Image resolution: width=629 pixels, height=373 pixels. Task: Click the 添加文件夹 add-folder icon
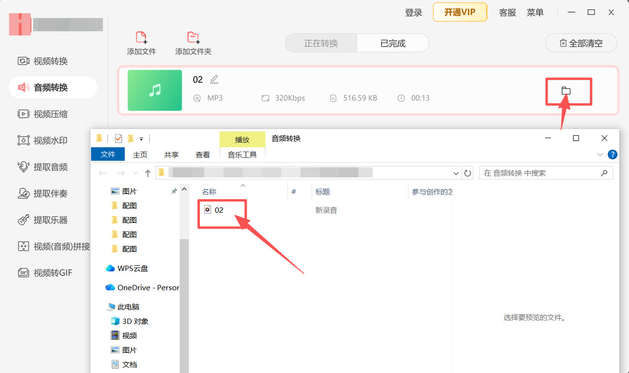[193, 37]
